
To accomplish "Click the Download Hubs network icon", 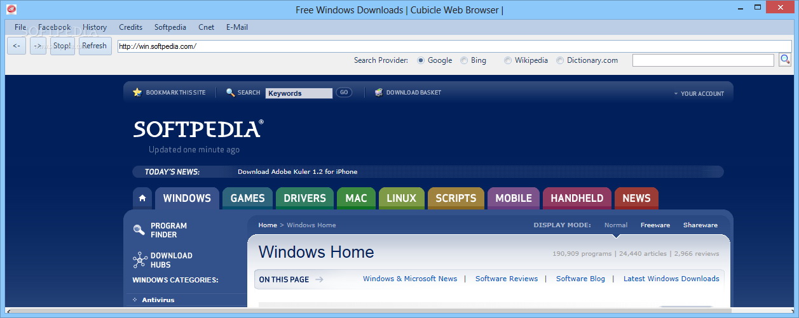I will coord(140,260).
